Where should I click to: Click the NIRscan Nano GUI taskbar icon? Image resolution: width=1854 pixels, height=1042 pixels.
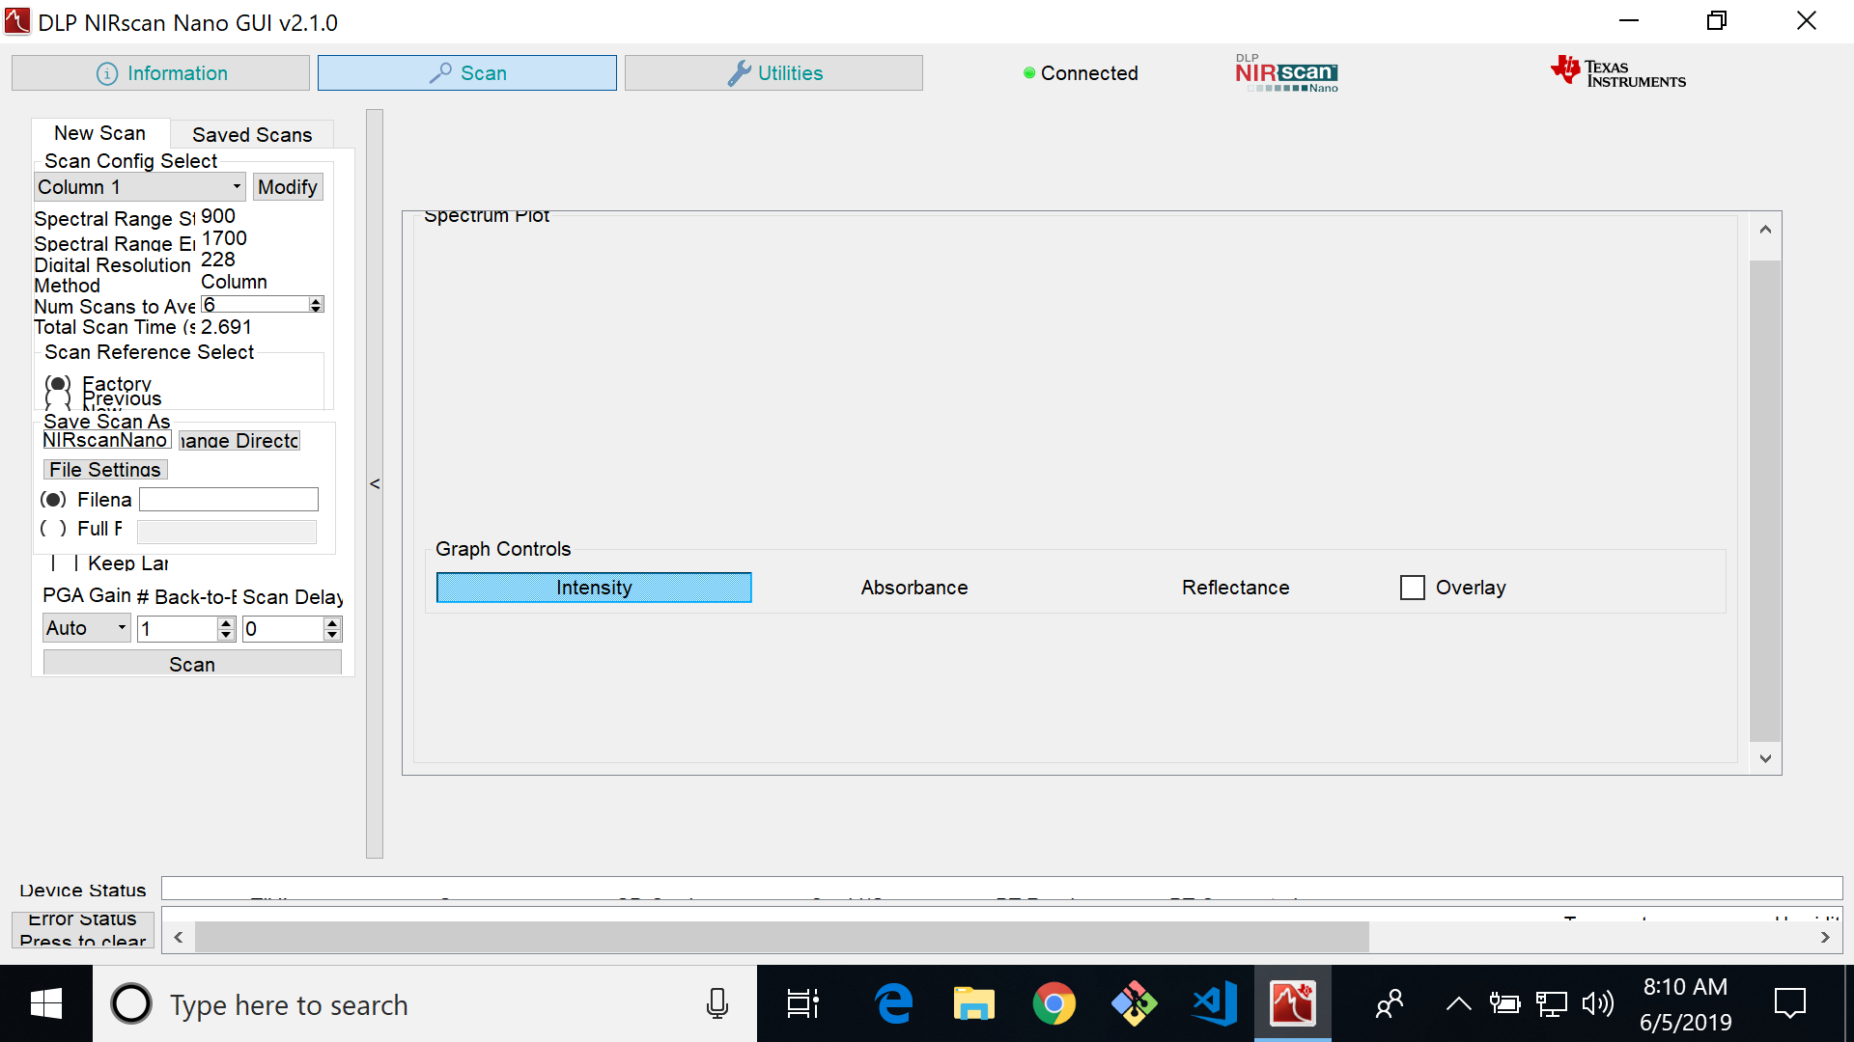(1292, 1004)
